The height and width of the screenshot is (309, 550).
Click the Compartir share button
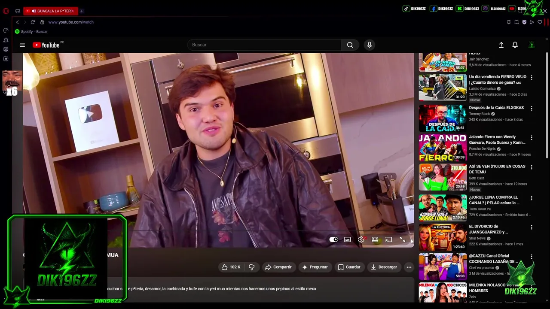point(278,267)
